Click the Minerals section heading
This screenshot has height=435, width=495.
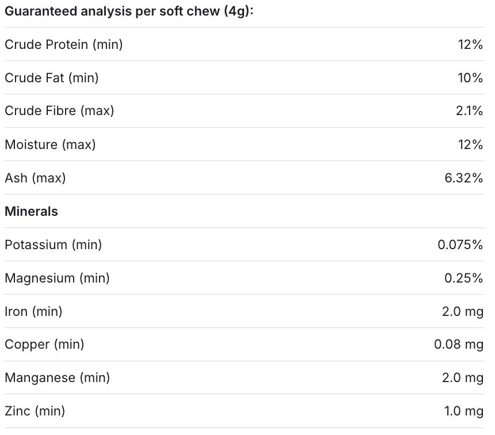(31, 211)
